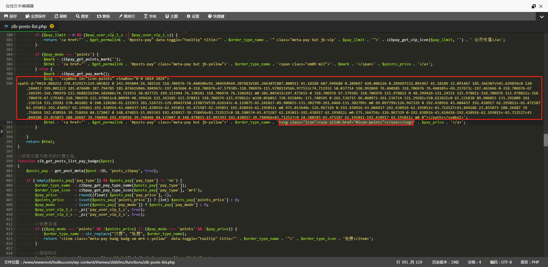Open the Search (搜索) tool

[x=82, y=16]
